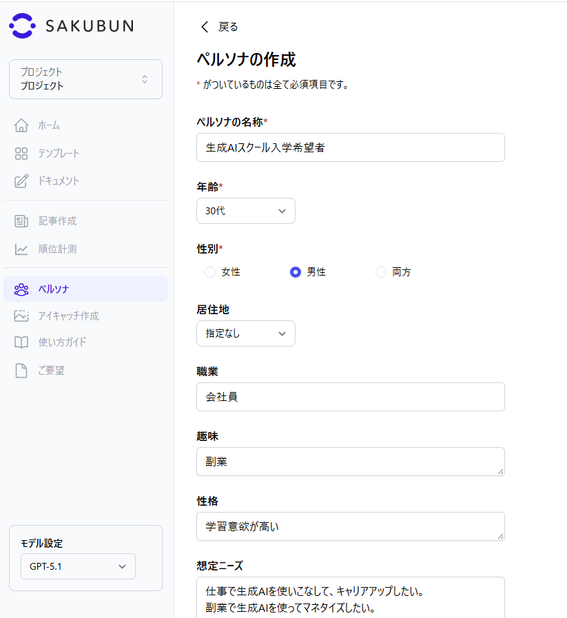Screen dimensions: 567x618
Task: Click the ペルソナの作成 page heading
Action: tap(246, 59)
